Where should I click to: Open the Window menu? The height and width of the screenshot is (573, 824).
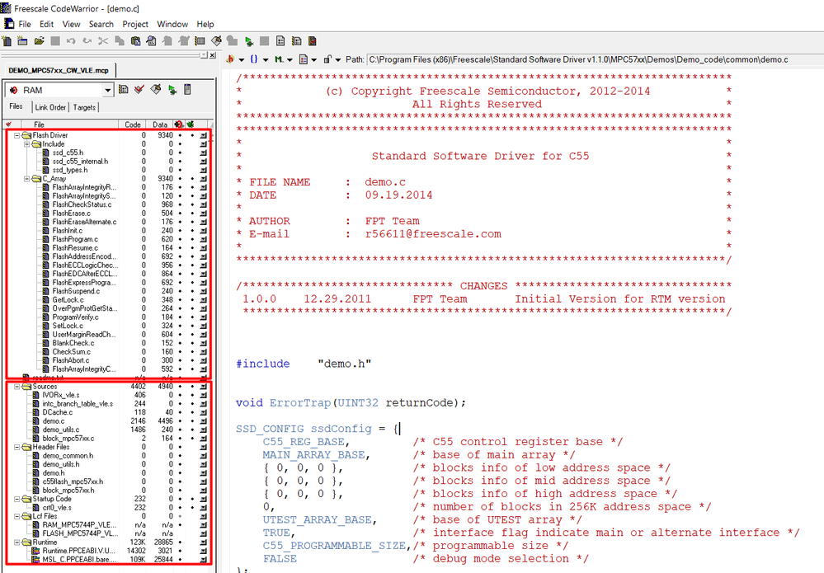click(x=172, y=24)
